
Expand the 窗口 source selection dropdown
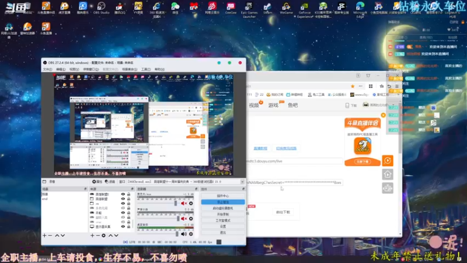(x=242, y=182)
